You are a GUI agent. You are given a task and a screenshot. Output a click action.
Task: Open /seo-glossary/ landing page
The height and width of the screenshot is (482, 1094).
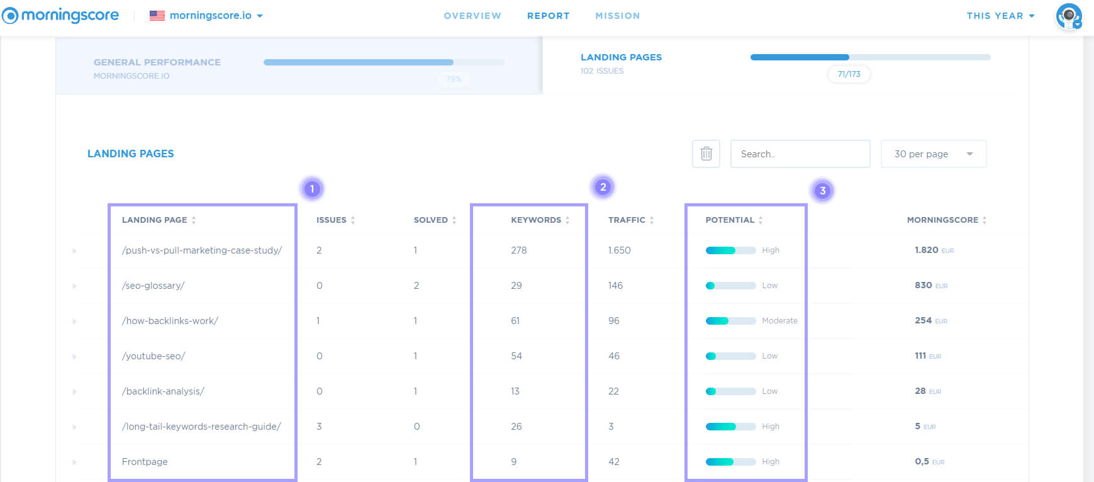[153, 286]
